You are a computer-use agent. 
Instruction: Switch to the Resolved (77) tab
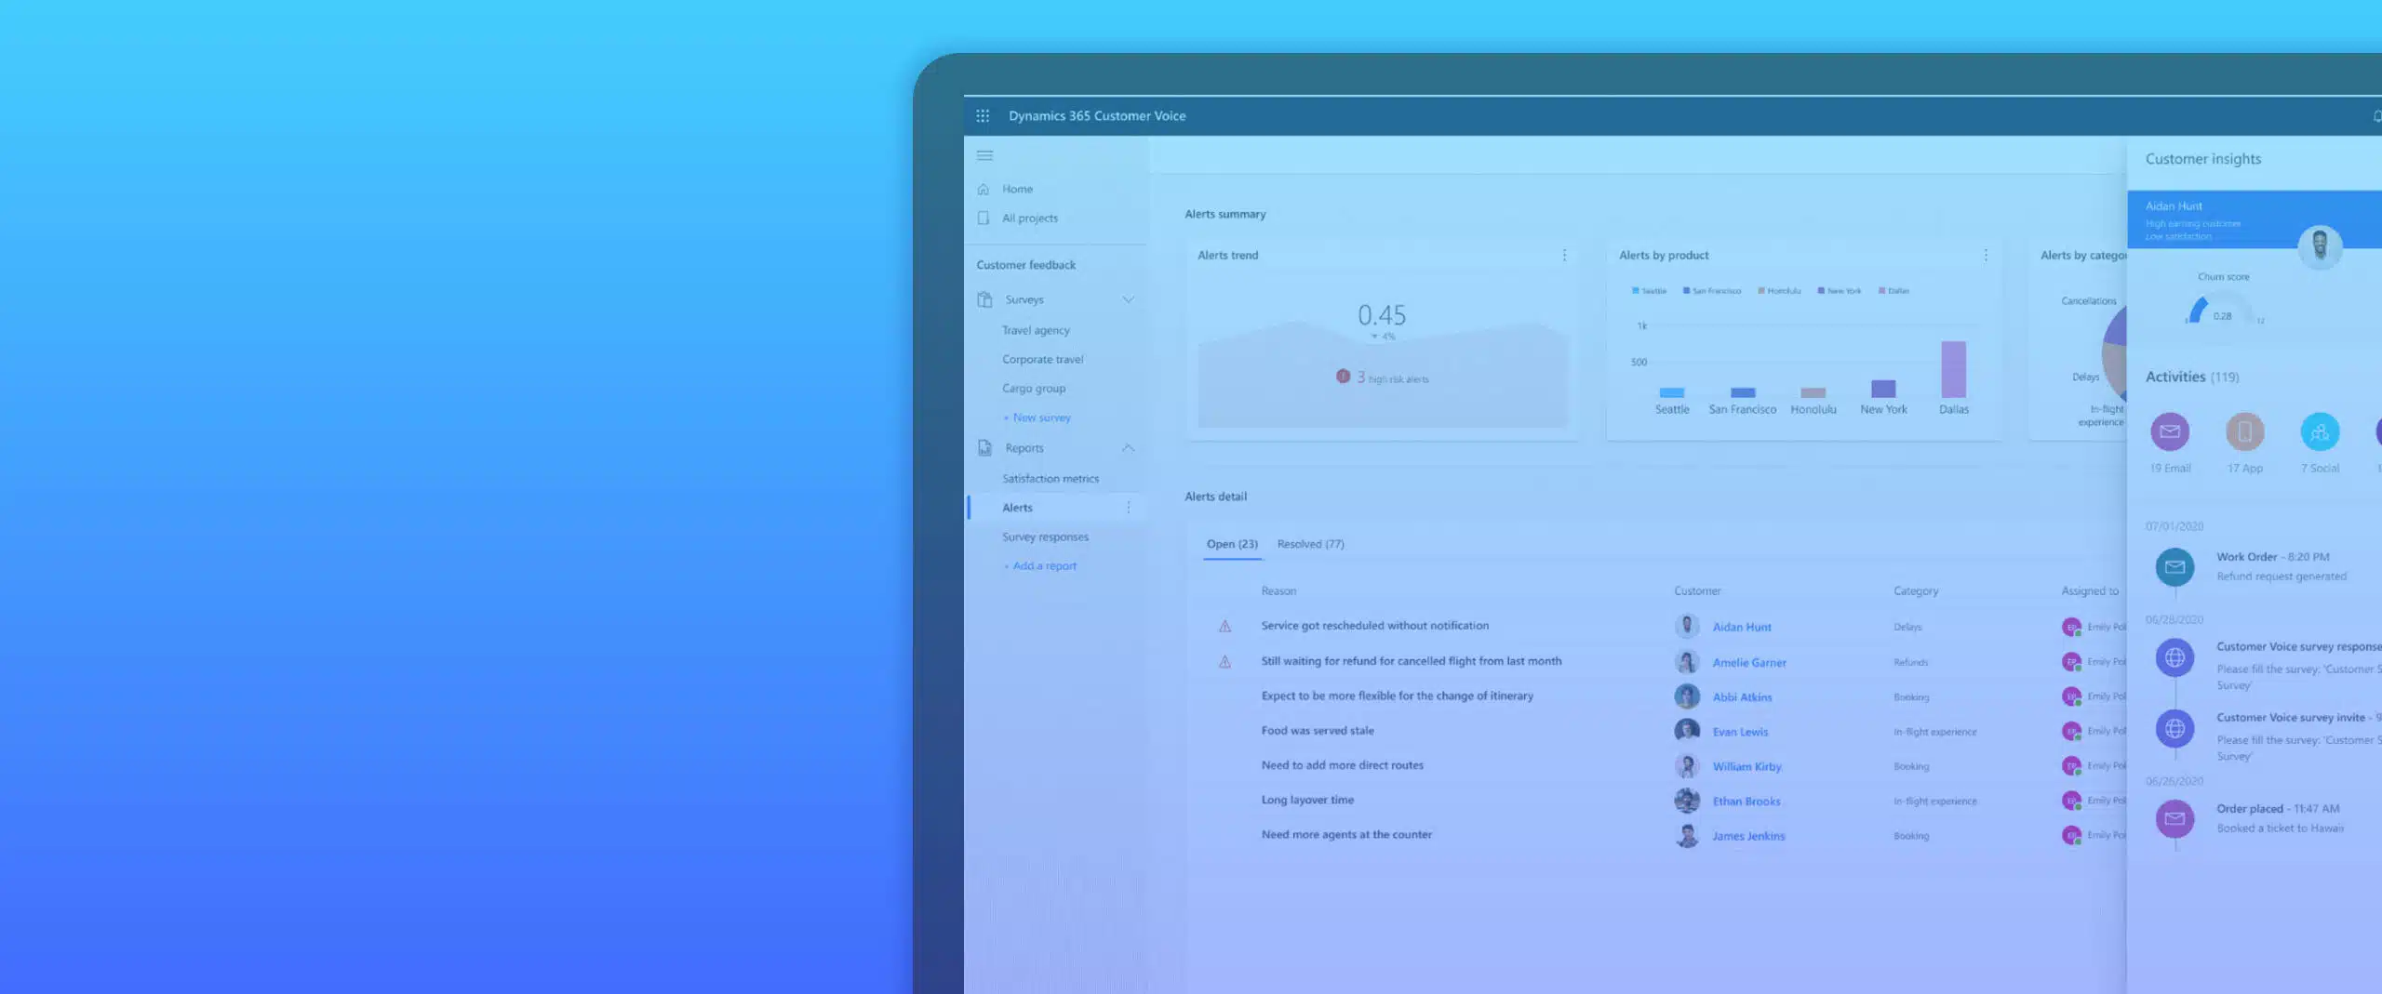[x=1310, y=545]
